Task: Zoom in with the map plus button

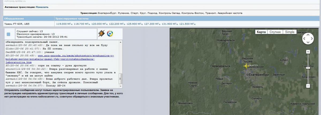Action: click(x=308, y=52)
